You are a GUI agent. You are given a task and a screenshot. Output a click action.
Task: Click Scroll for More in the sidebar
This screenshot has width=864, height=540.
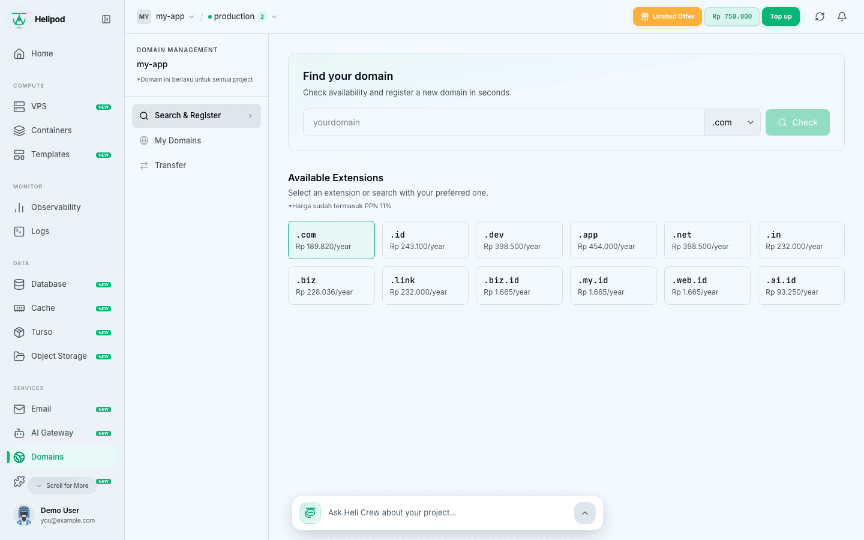tap(62, 485)
